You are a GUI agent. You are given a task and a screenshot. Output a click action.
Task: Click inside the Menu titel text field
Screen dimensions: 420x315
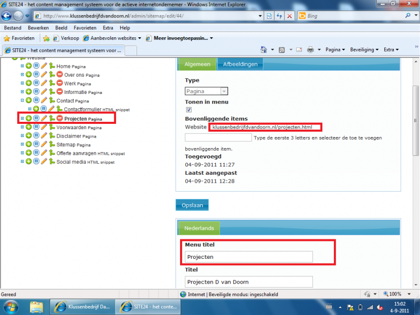249,257
